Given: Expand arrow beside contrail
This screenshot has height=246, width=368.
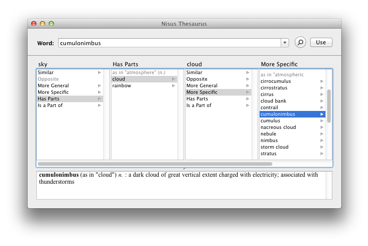Looking at the screenshot, I should click(322, 107).
